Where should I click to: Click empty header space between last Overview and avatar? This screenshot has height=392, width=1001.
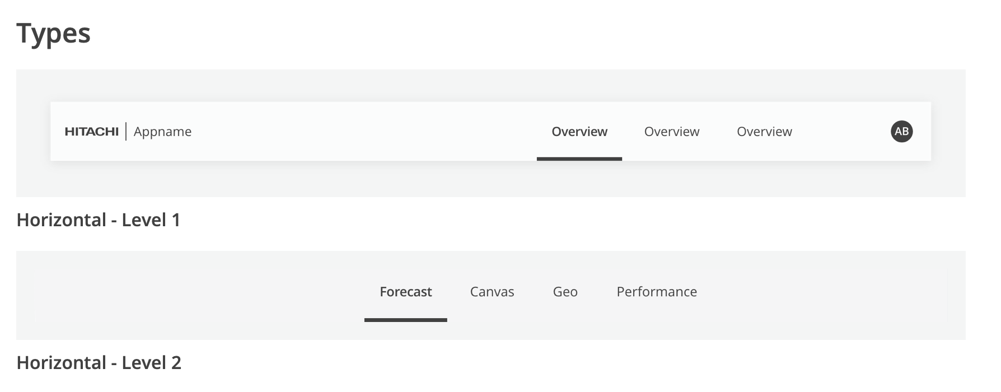click(840, 132)
